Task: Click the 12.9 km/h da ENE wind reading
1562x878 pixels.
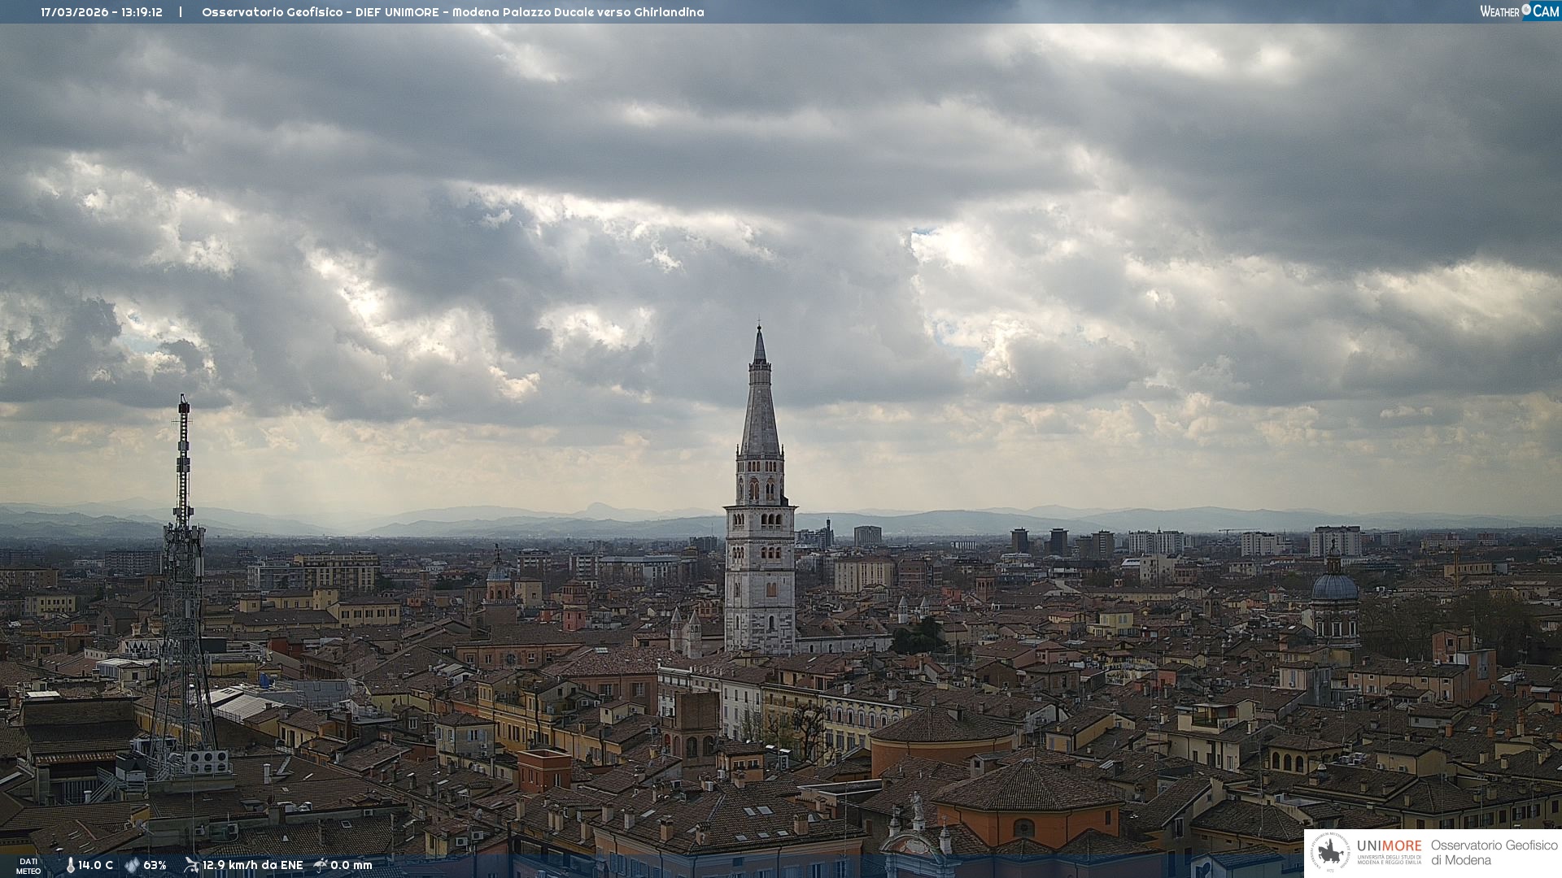Action: (252, 865)
